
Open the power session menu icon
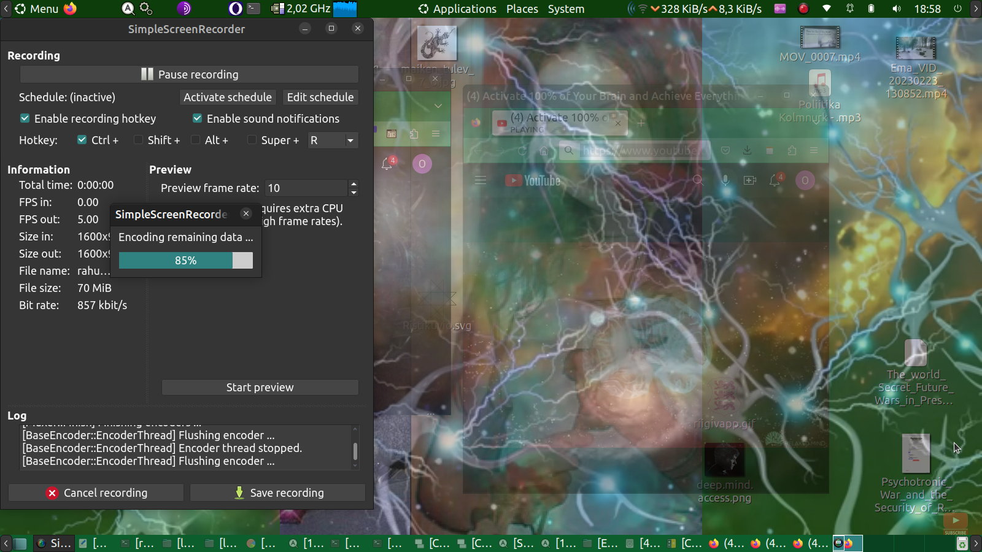pos(957,9)
